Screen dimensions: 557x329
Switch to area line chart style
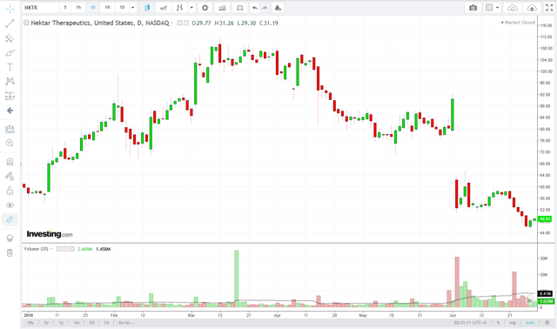[164, 8]
